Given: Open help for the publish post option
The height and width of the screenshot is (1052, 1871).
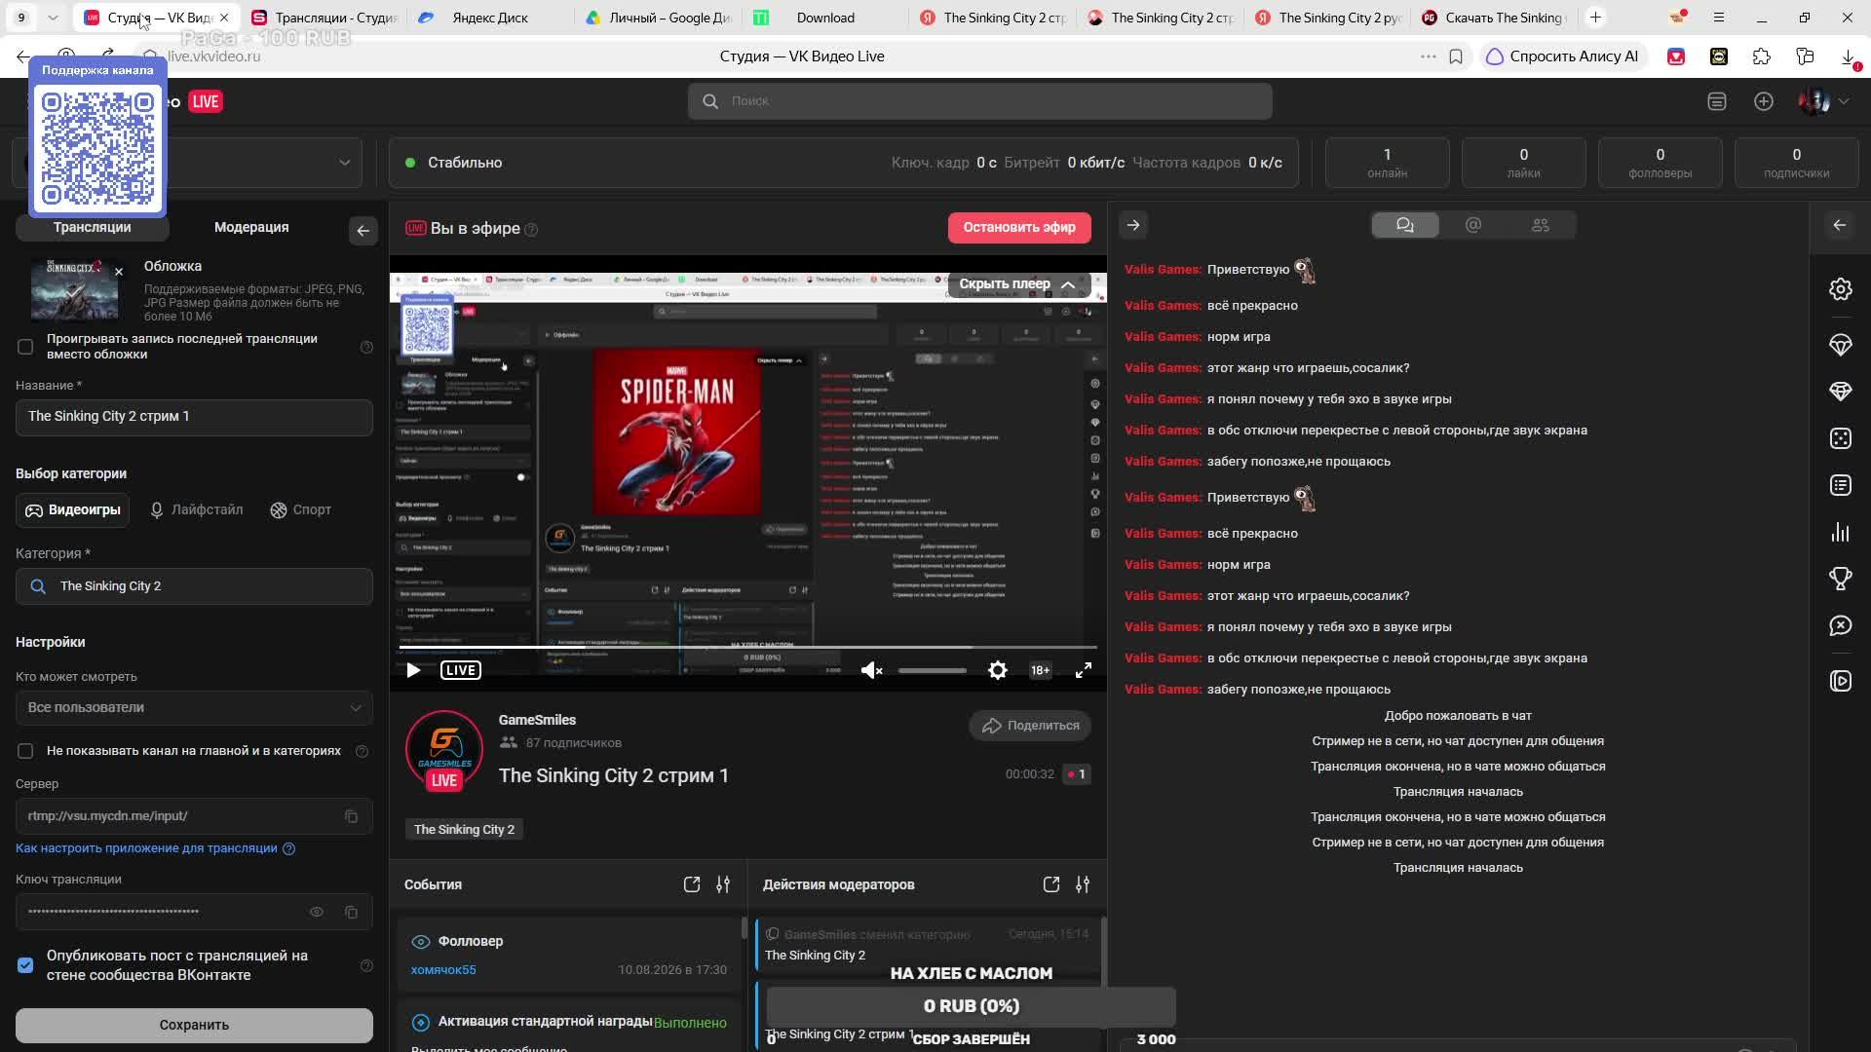Looking at the screenshot, I should (x=366, y=965).
